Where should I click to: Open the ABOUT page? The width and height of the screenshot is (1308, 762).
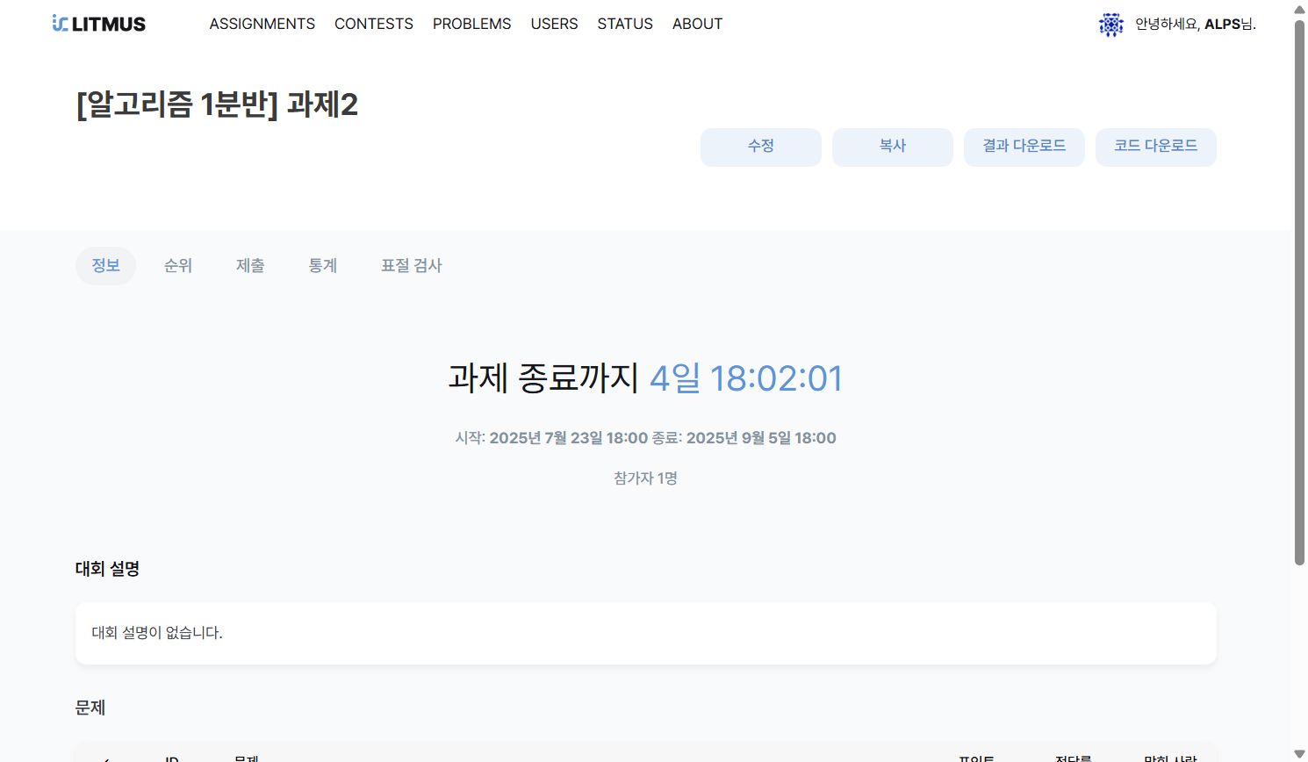[x=697, y=24]
